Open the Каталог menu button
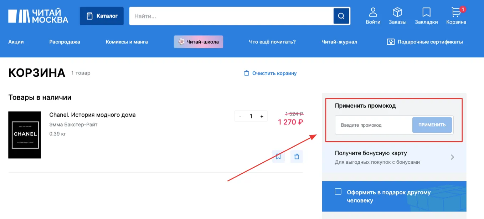 [x=102, y=16]
